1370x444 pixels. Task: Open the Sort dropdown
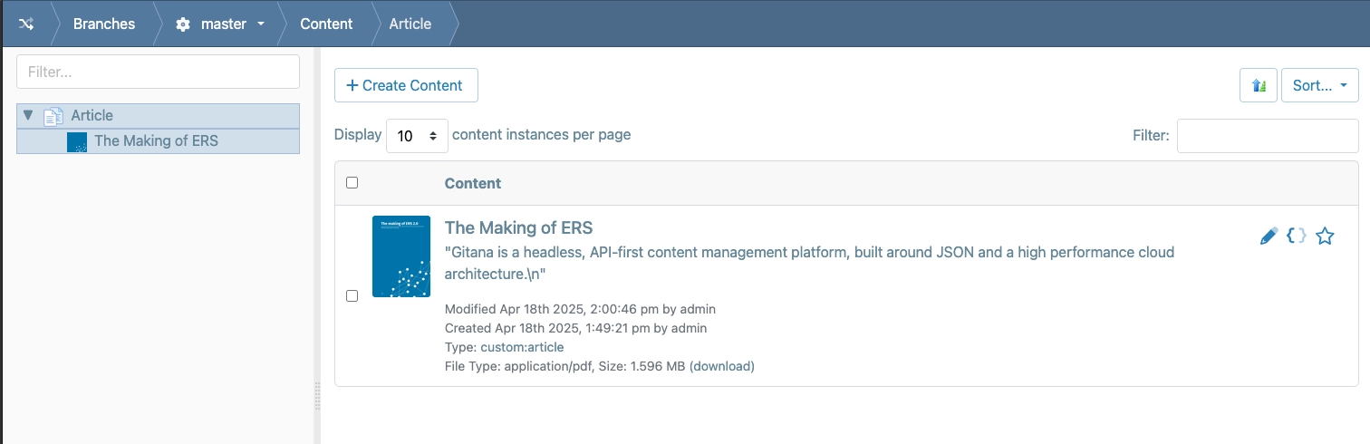1319,85
